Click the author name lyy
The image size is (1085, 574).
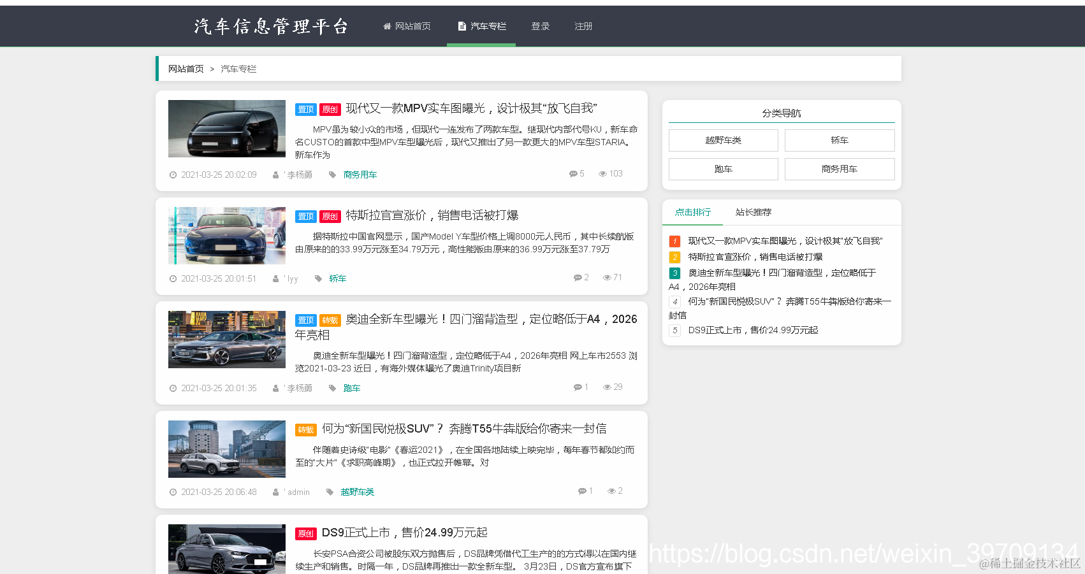[293, 278]
